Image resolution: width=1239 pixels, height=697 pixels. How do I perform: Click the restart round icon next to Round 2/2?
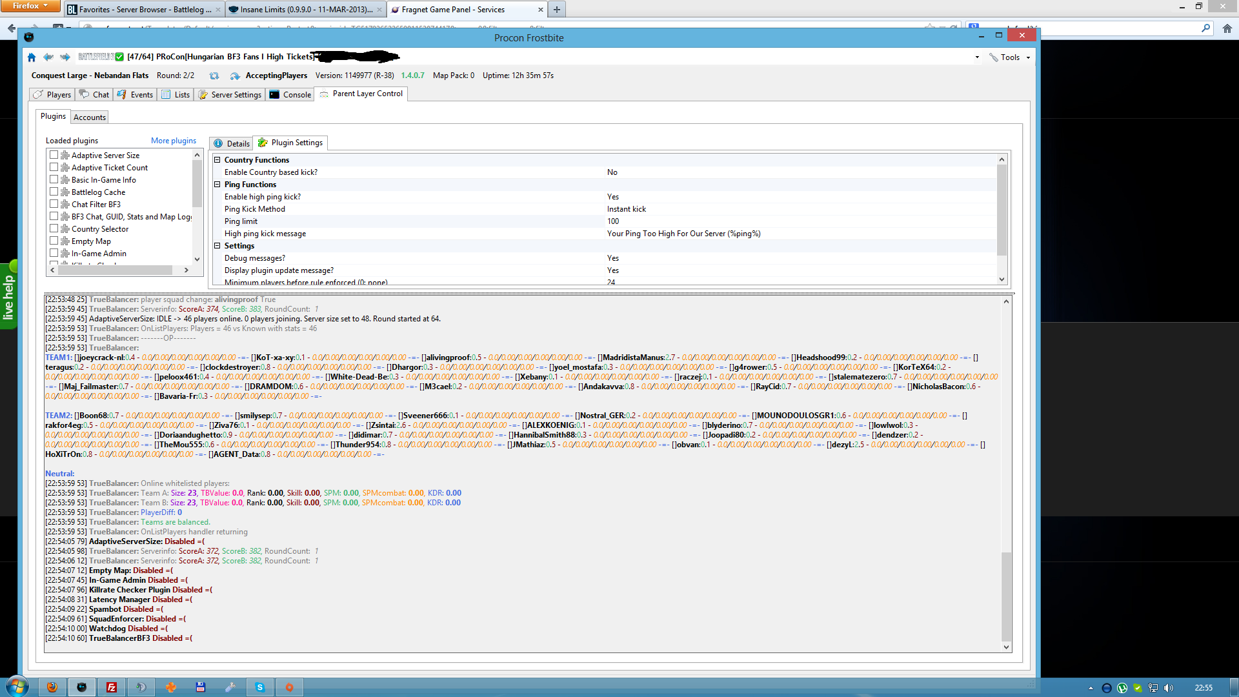pos(214,76)
